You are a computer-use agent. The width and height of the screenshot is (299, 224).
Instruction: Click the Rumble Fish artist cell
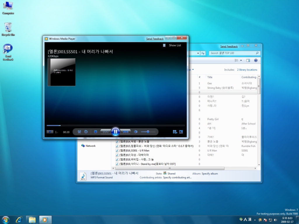tap(248, 146)
